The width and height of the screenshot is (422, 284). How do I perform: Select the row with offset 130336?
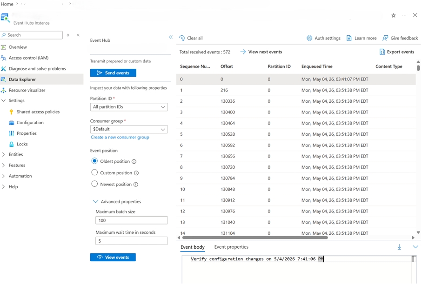[296, 101]
